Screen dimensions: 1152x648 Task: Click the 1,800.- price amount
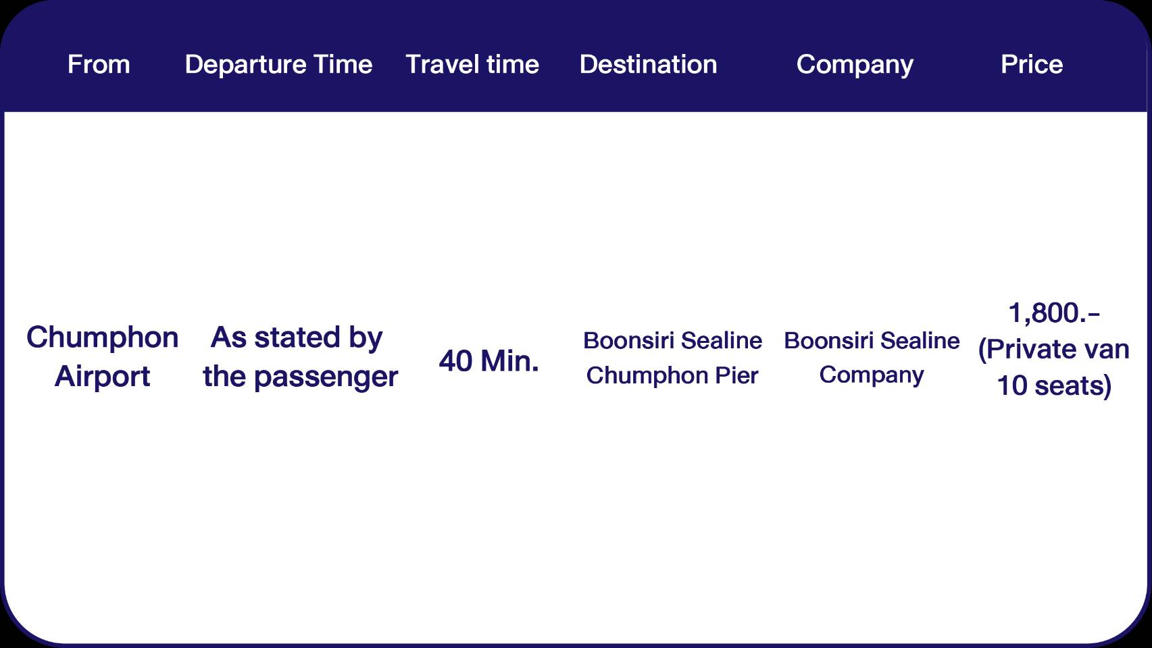point(1053,313)
